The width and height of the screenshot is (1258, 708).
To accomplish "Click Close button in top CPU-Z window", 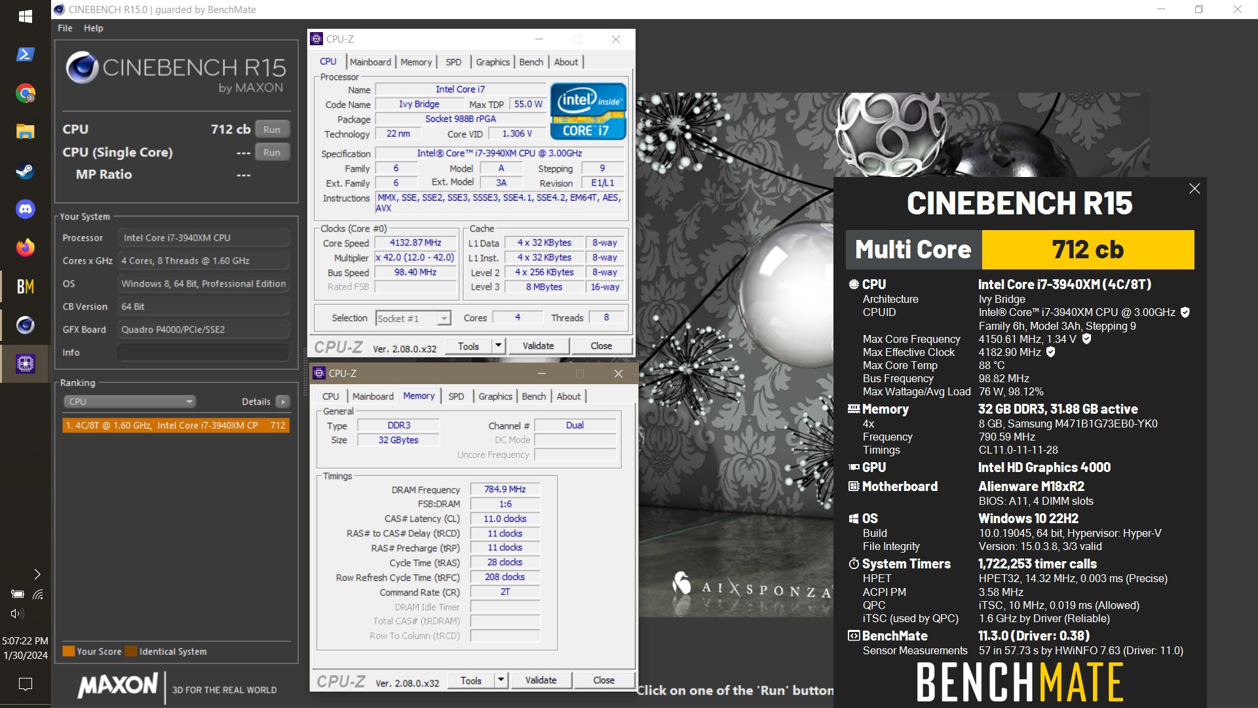I will click(x=601, y=346).
